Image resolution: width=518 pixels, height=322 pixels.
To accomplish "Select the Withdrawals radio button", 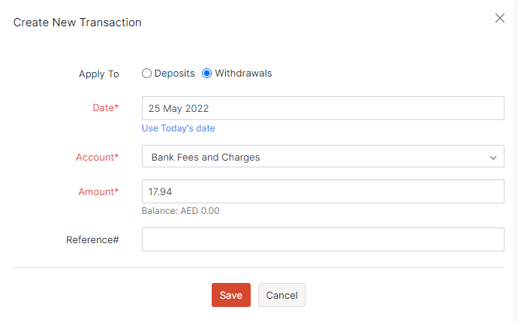I will [x=207, y=74].
